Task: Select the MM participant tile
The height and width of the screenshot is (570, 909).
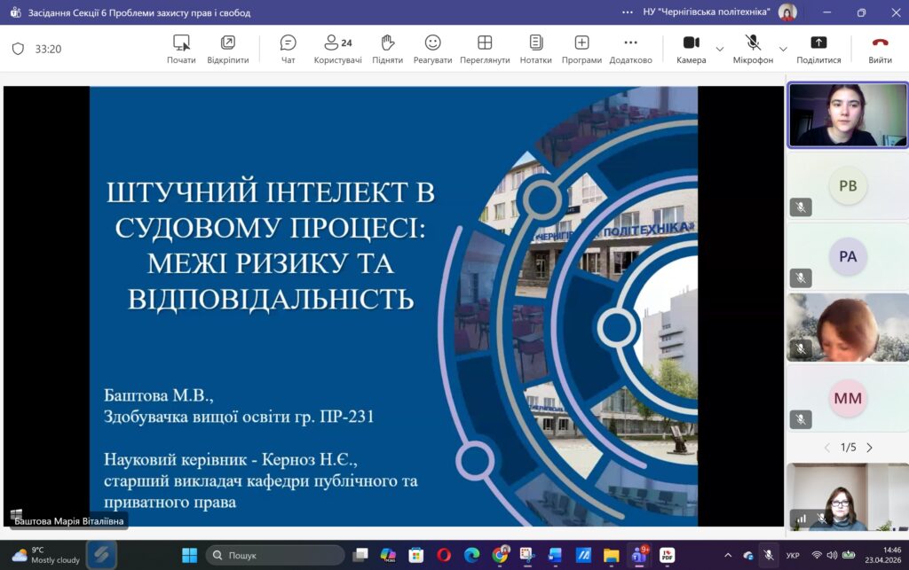Action: [847, 399]
